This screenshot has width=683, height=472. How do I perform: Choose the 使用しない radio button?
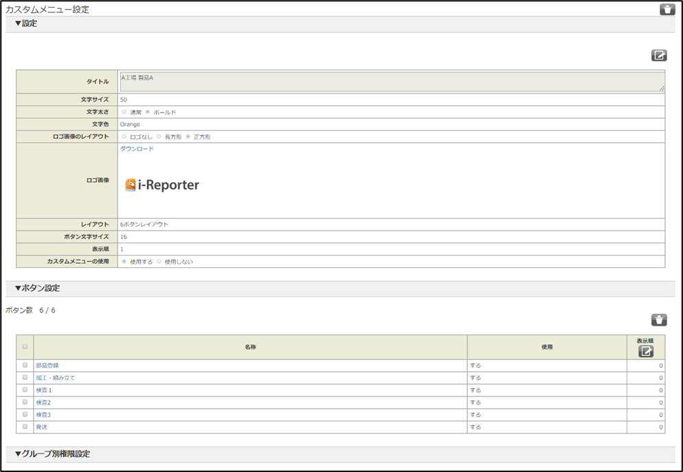(x=159, y=262)
